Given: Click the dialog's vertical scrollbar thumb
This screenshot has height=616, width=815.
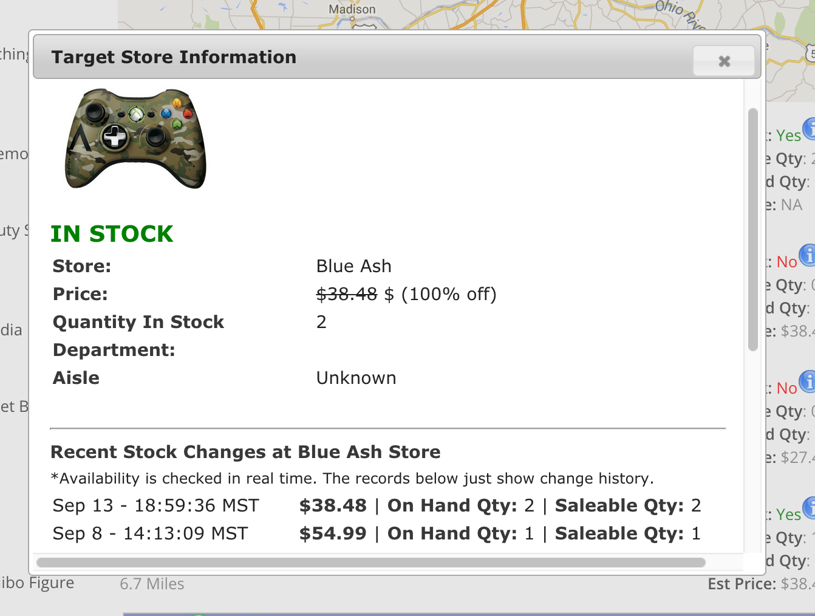Looking at the screenshot, I should (753, 230).
